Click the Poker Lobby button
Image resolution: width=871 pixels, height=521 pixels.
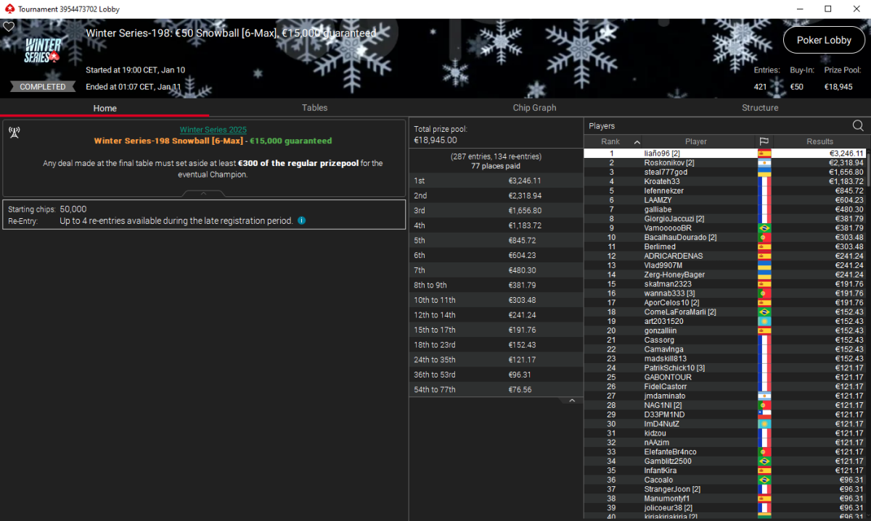[x=824, y=41]
